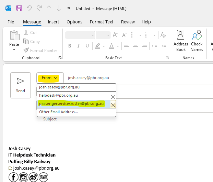Open the Weibo icon in signature

[x=33, y=177]
